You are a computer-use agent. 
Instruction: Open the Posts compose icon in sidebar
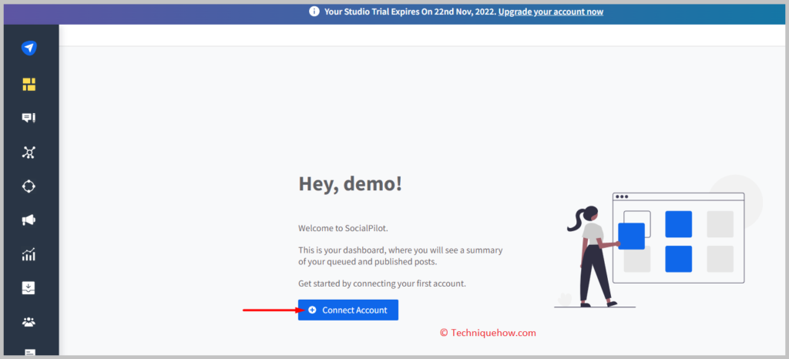coord(29,118)
